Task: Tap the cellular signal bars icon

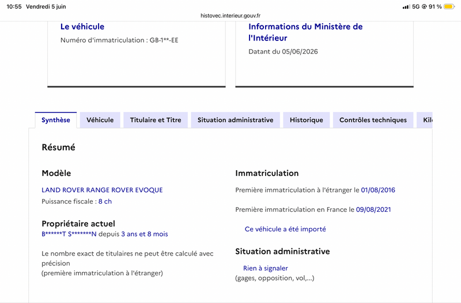Action: 406,6
